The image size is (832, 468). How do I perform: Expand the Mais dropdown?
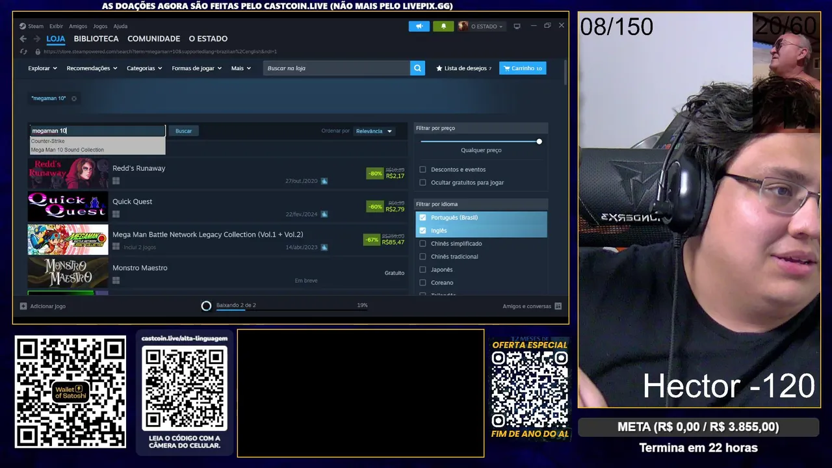pyautogui.click(x=240, y=68)
